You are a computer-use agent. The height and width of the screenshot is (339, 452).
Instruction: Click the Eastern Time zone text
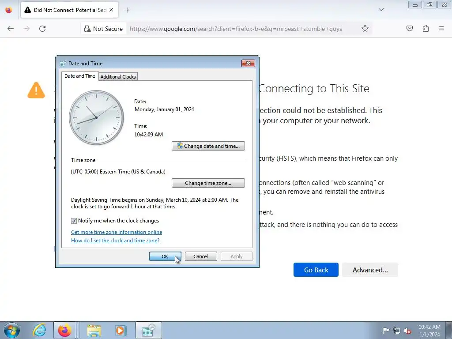(x=118, y=172)
